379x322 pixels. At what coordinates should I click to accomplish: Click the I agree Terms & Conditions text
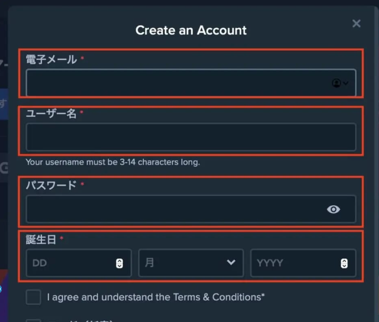[156, 297]
